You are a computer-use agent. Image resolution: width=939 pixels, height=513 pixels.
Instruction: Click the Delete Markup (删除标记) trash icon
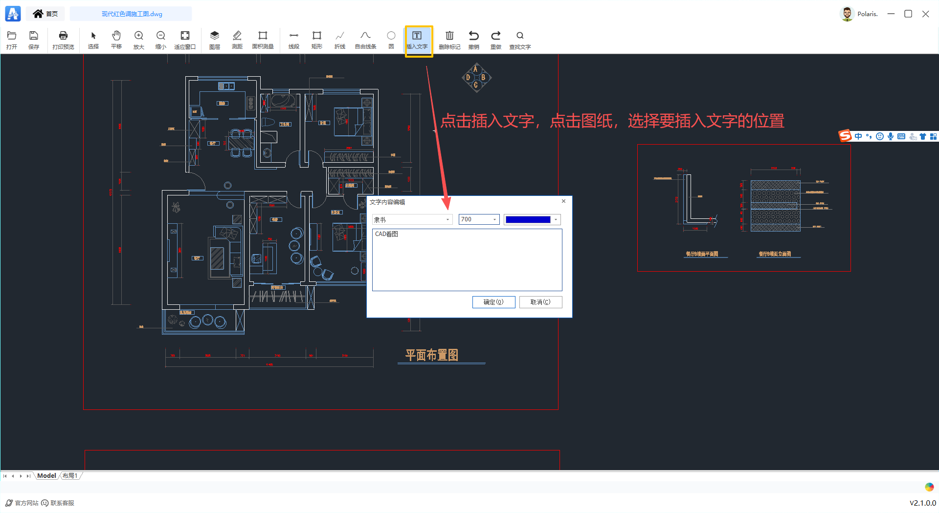(x=449, y=40)
